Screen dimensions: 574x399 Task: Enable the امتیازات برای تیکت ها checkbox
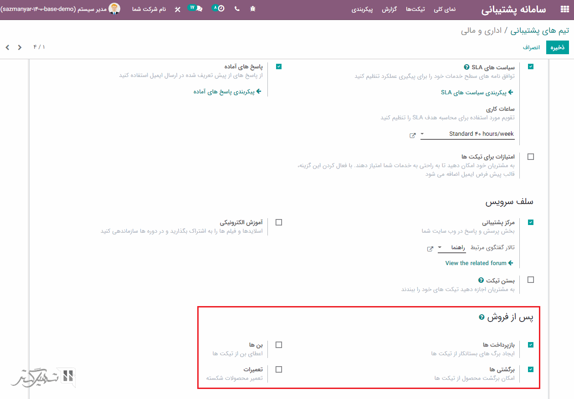click(x=531, y=157)
